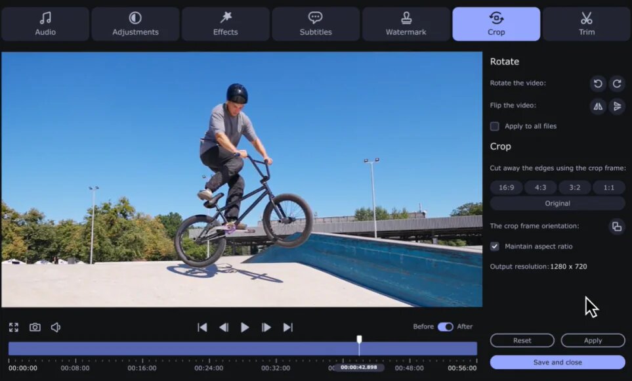This screenshot has width=632, height=381.
Task: Uncheck Maintain aspect ratio
Action: pyautogui.click(x=495, y=246)
